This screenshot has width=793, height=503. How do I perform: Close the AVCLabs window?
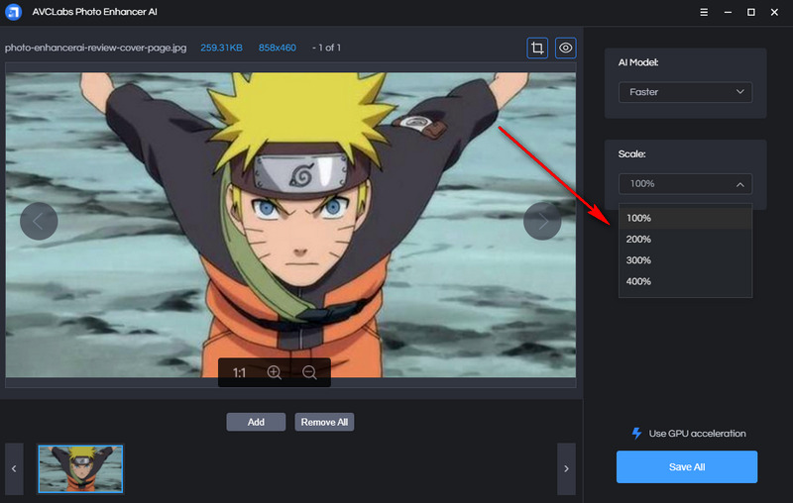pos(774,12)
